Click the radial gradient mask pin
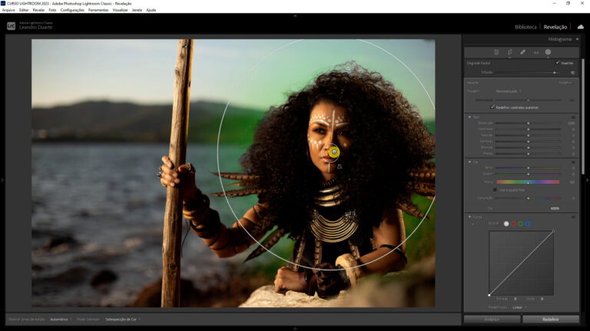The image size is (590, 331). (x=334, y=152)
